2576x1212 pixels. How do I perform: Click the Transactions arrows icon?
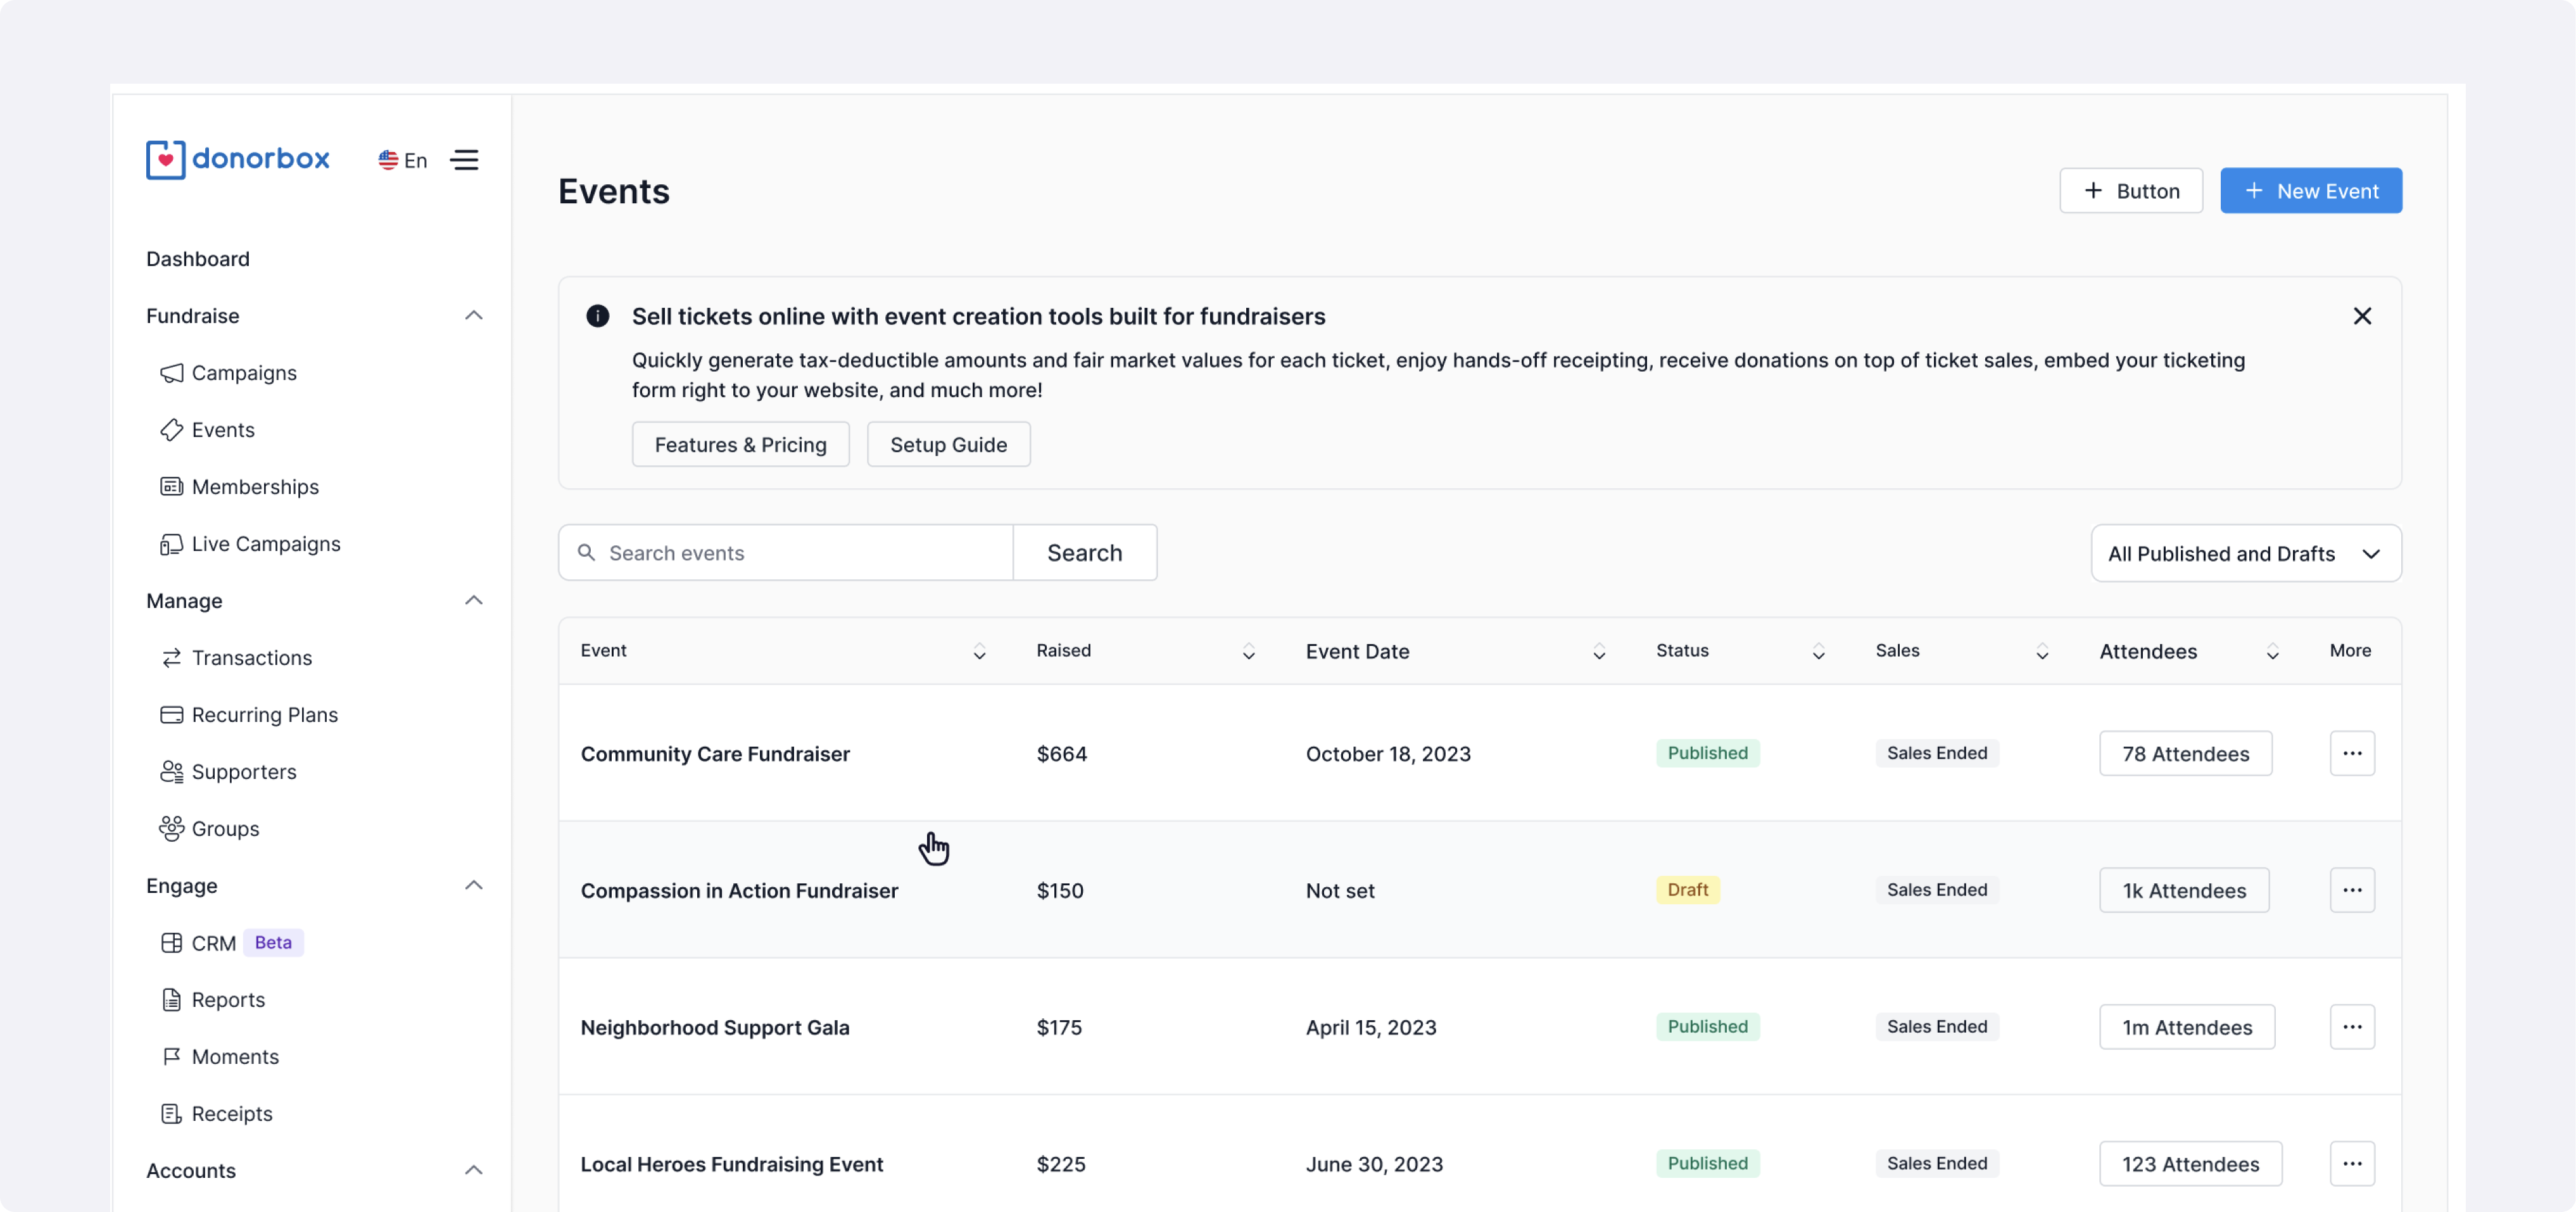click(x=171, y=658)
